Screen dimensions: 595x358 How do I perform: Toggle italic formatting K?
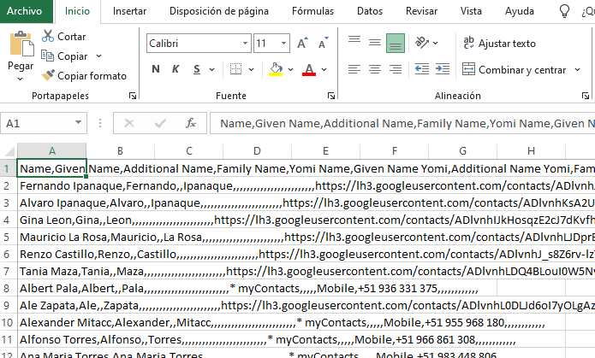point(176,69)
